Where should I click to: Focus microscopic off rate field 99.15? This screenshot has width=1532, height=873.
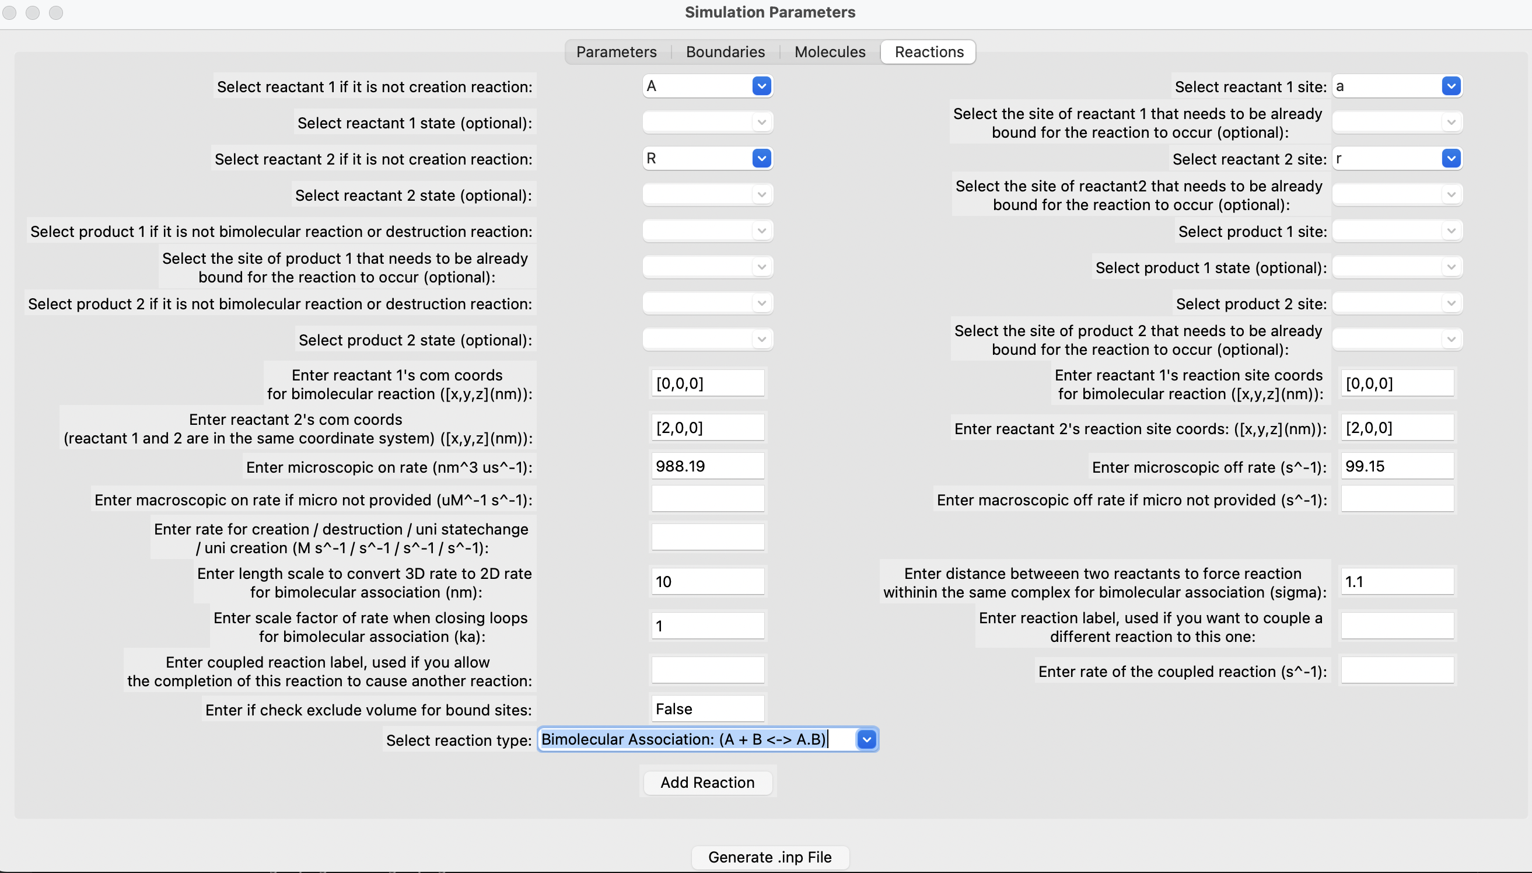point(1397,466)
